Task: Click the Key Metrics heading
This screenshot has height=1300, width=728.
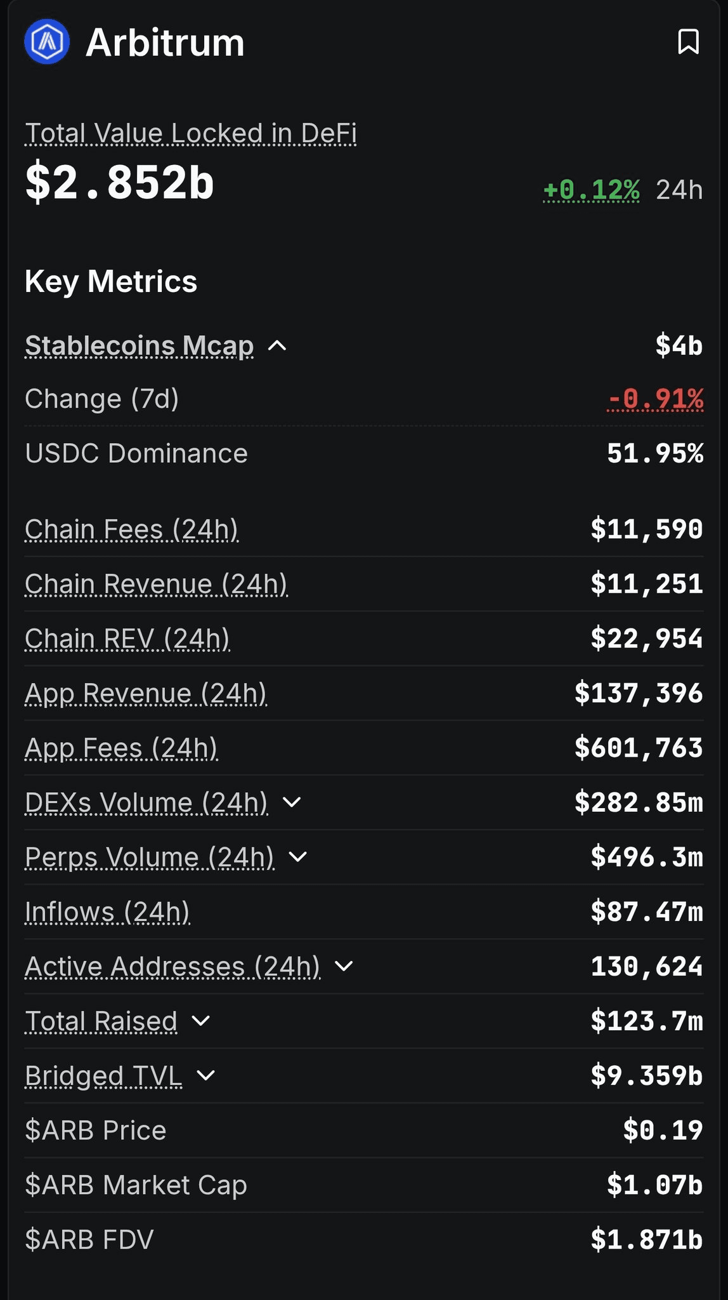Action: pyautogui.click(x=111, y=281)
